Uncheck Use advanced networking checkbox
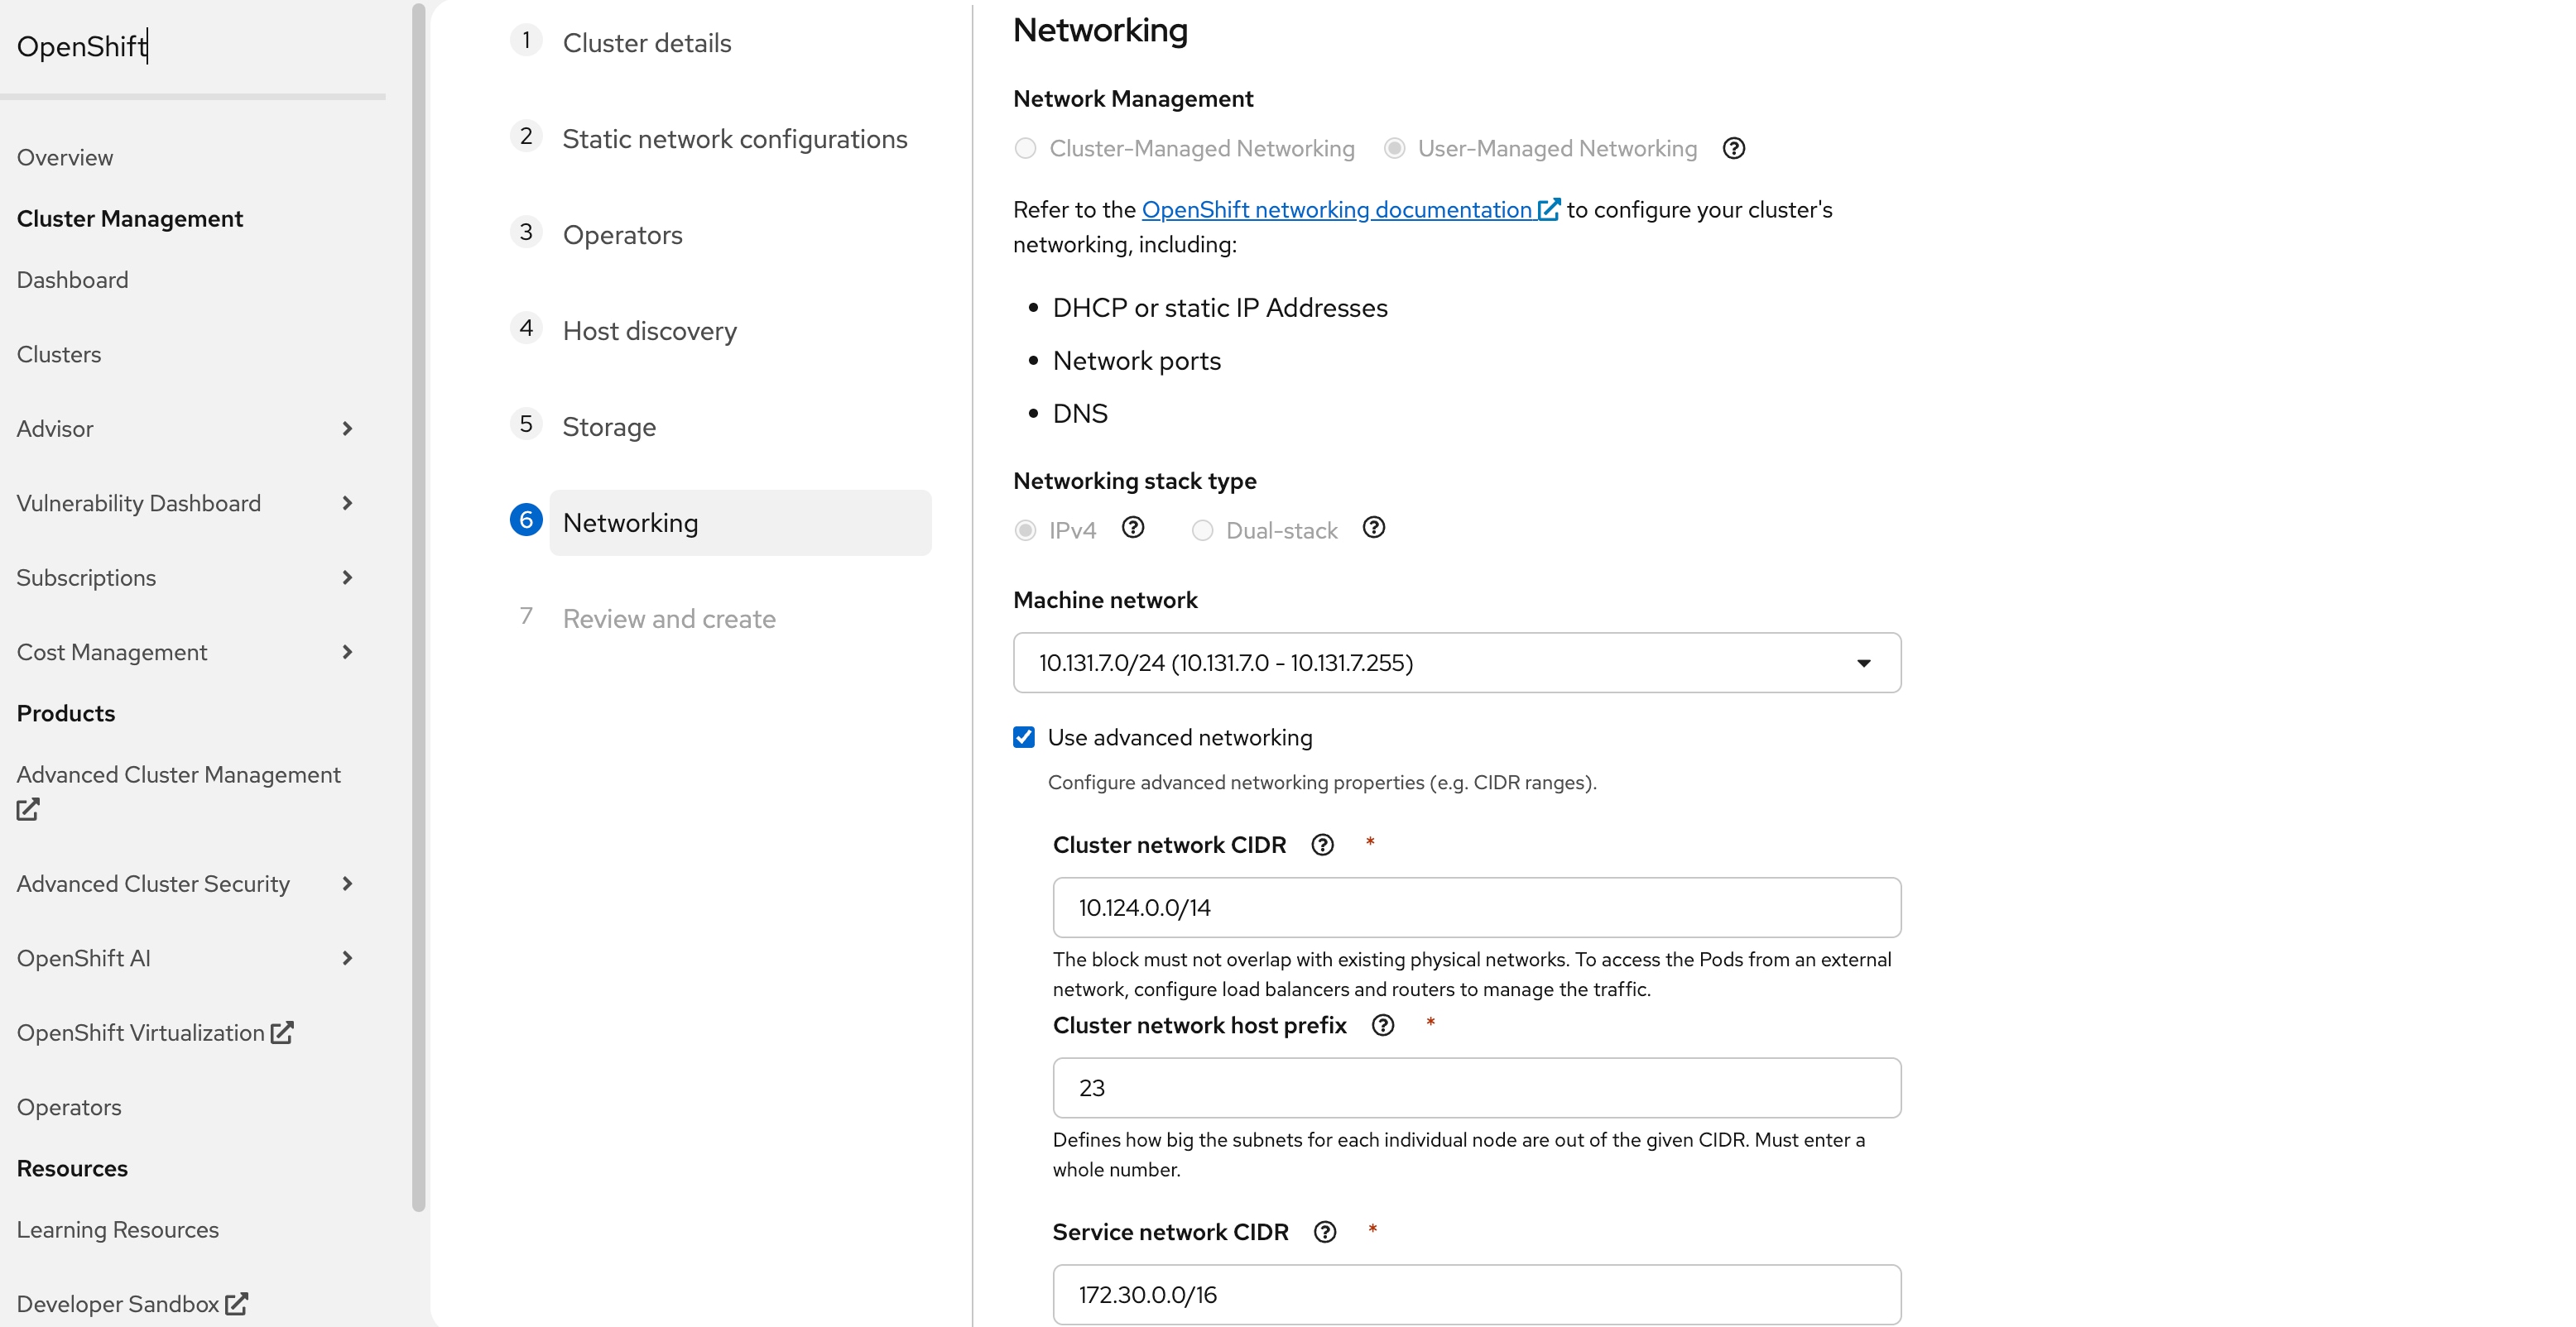Viewport: 2576px width, 1327px height. coord(1024,737)
